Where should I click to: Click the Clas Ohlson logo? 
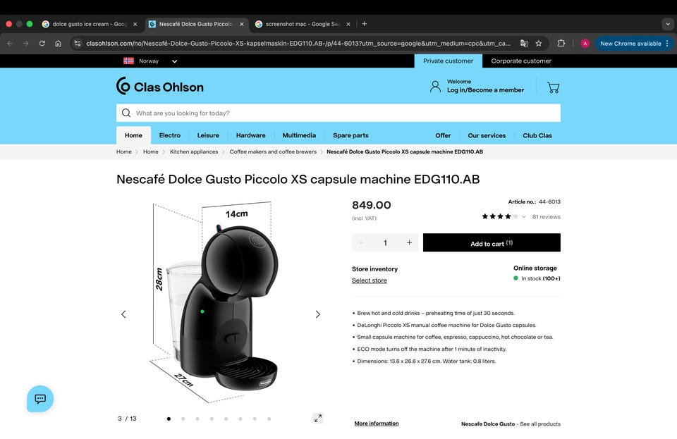pyautogui.click(x=160, y=86)
